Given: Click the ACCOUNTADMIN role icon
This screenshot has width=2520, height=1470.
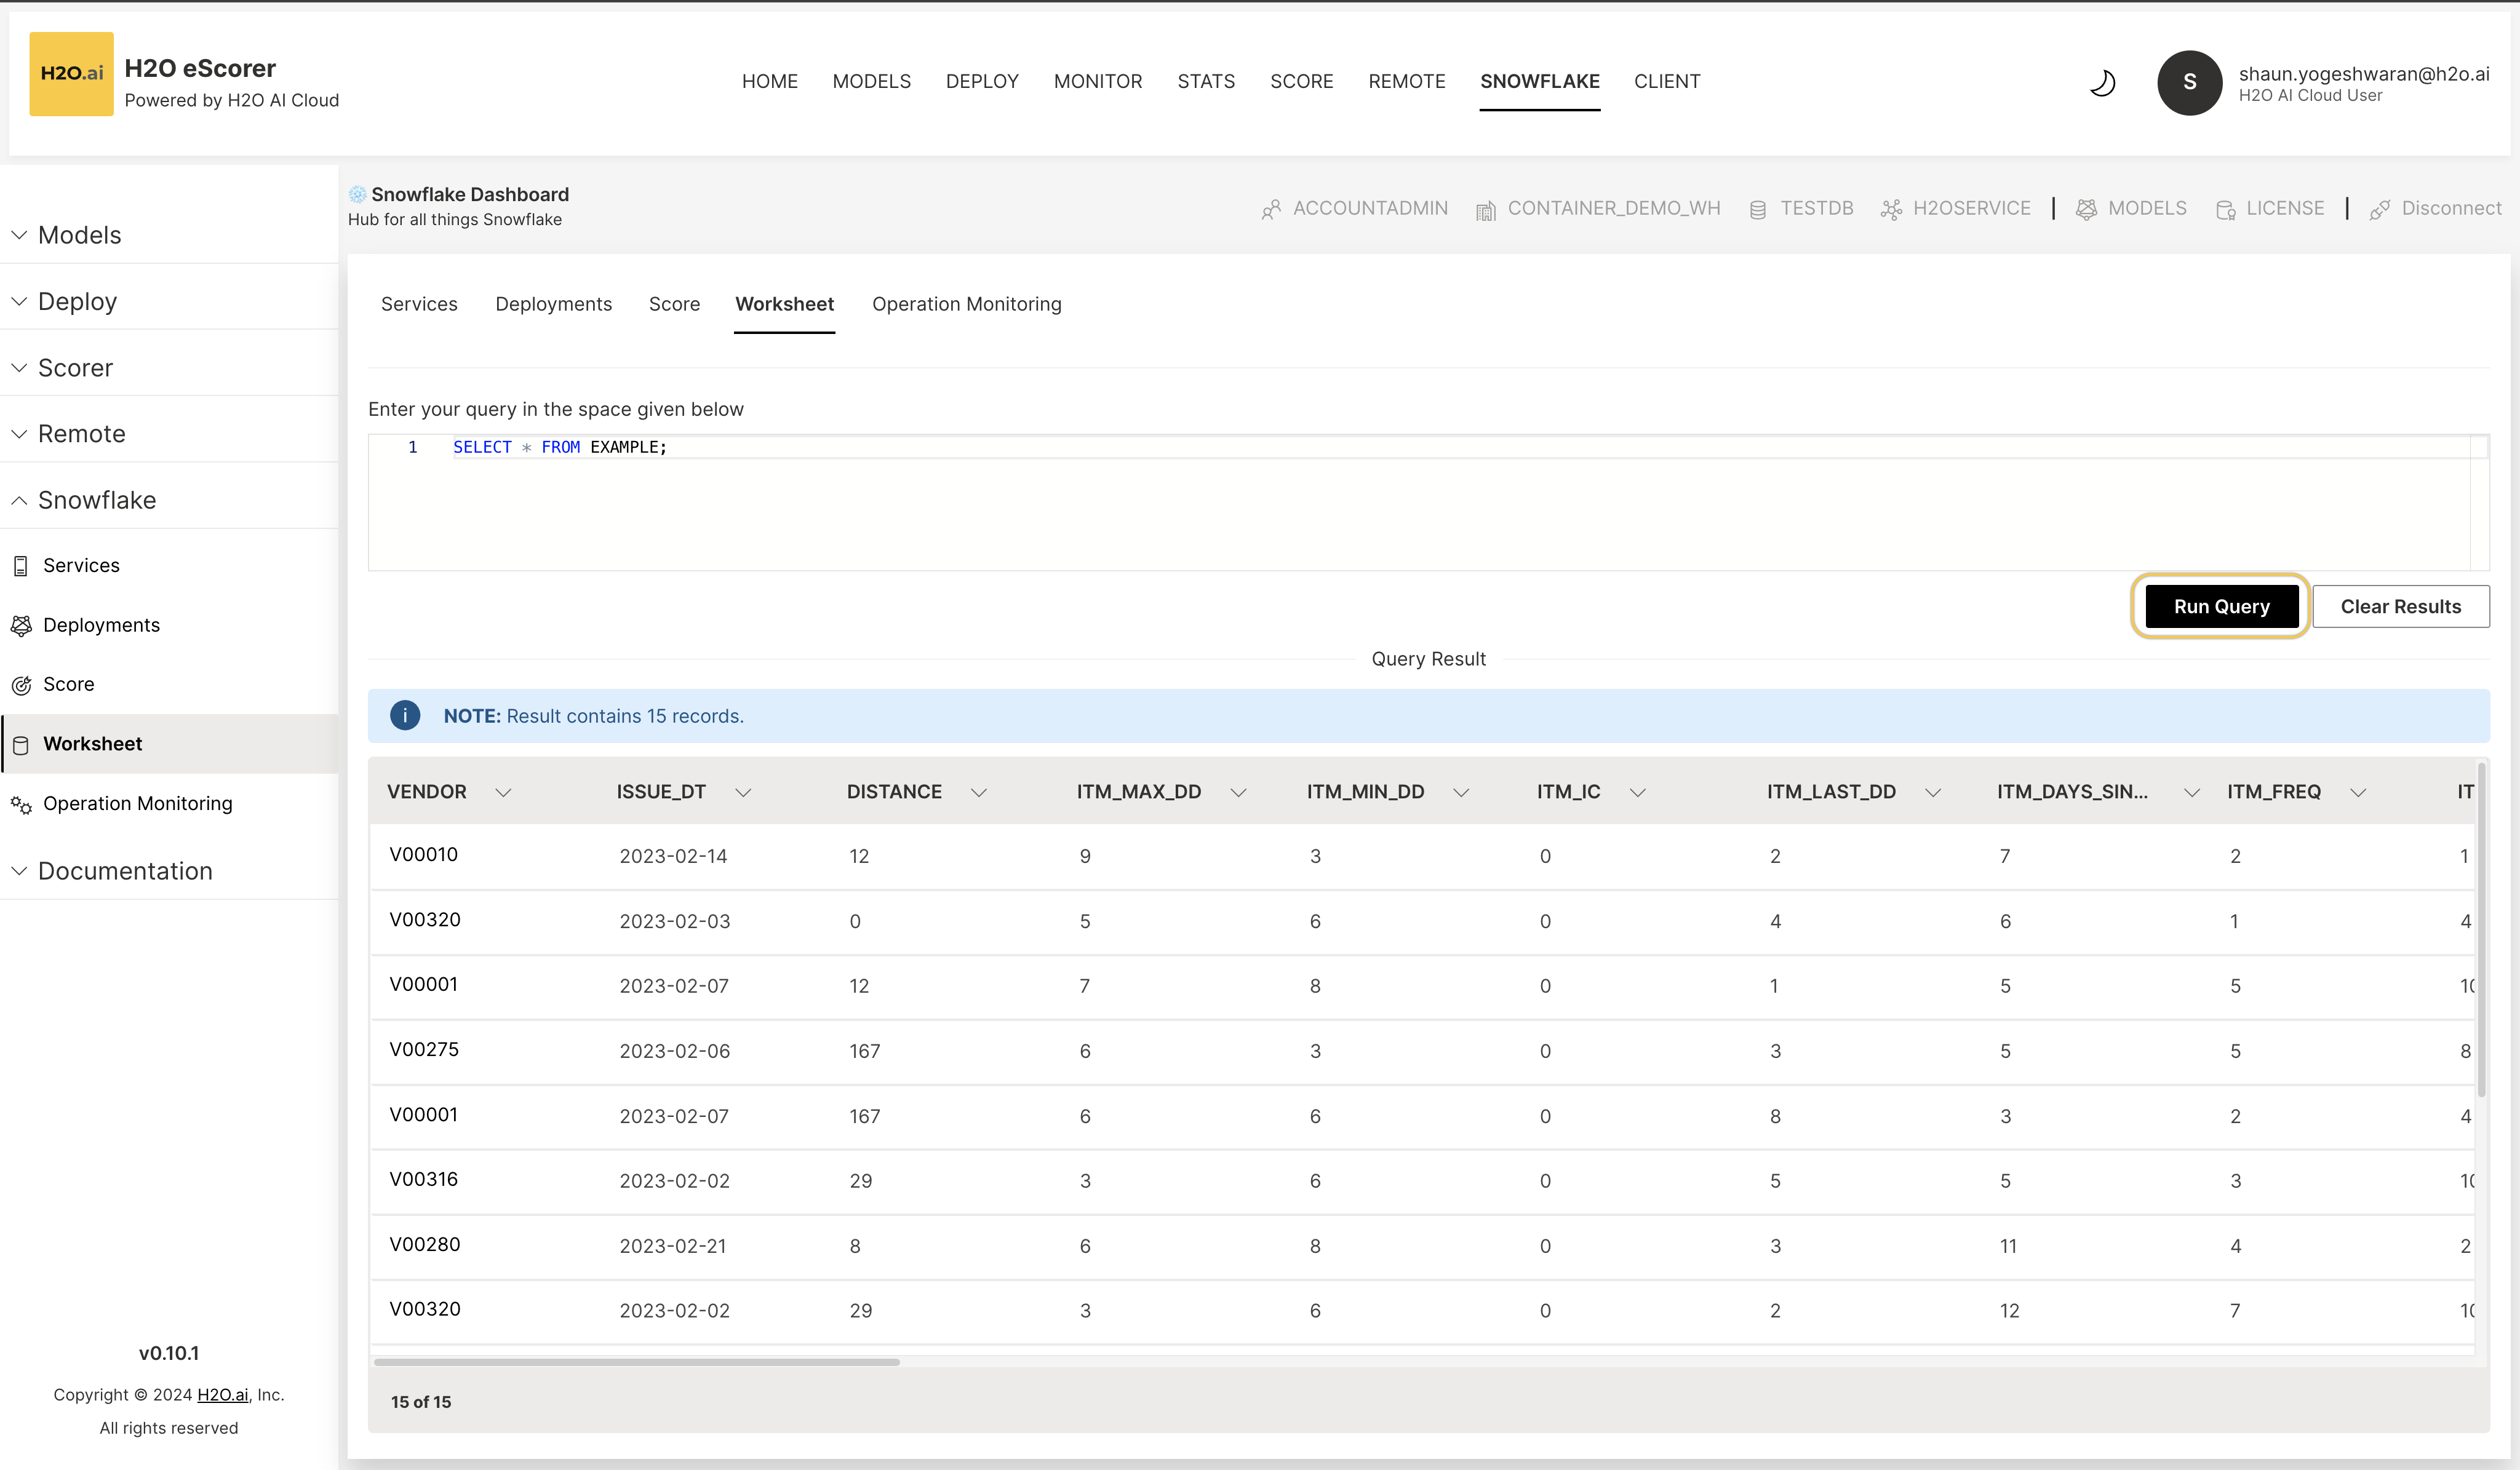Looking at the screenshot, I should (x=1270, y=209).
